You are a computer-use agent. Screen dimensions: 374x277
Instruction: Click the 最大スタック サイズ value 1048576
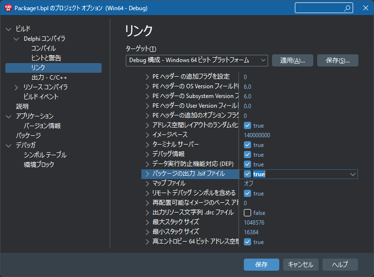[x=254, y=223]
